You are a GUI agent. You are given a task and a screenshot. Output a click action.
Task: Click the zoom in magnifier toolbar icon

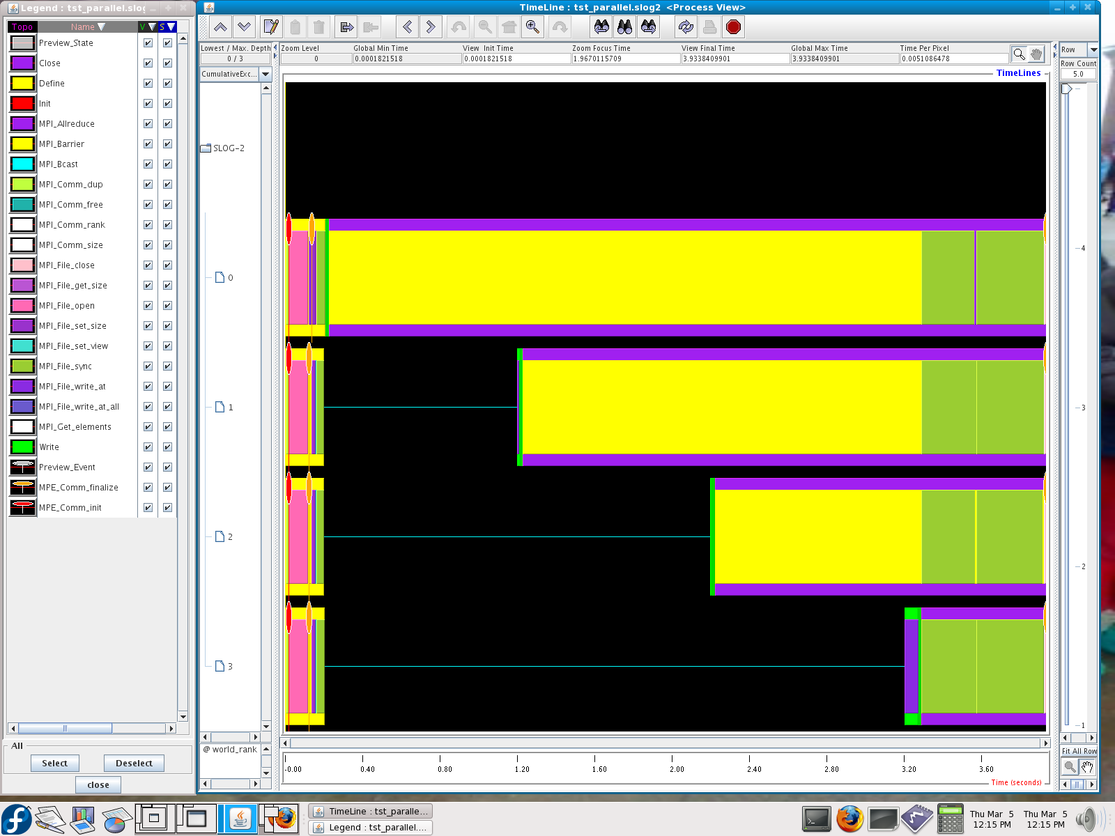532,27
